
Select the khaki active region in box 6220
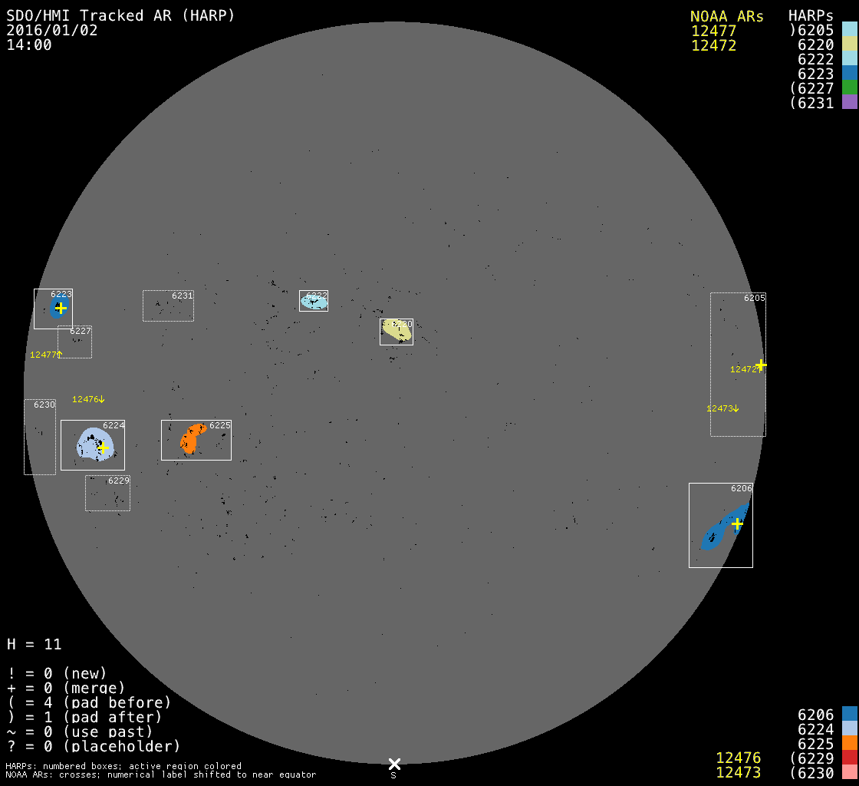coord(397,329)
